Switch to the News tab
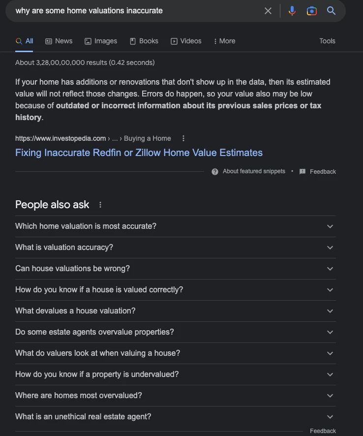 [59, 41]
